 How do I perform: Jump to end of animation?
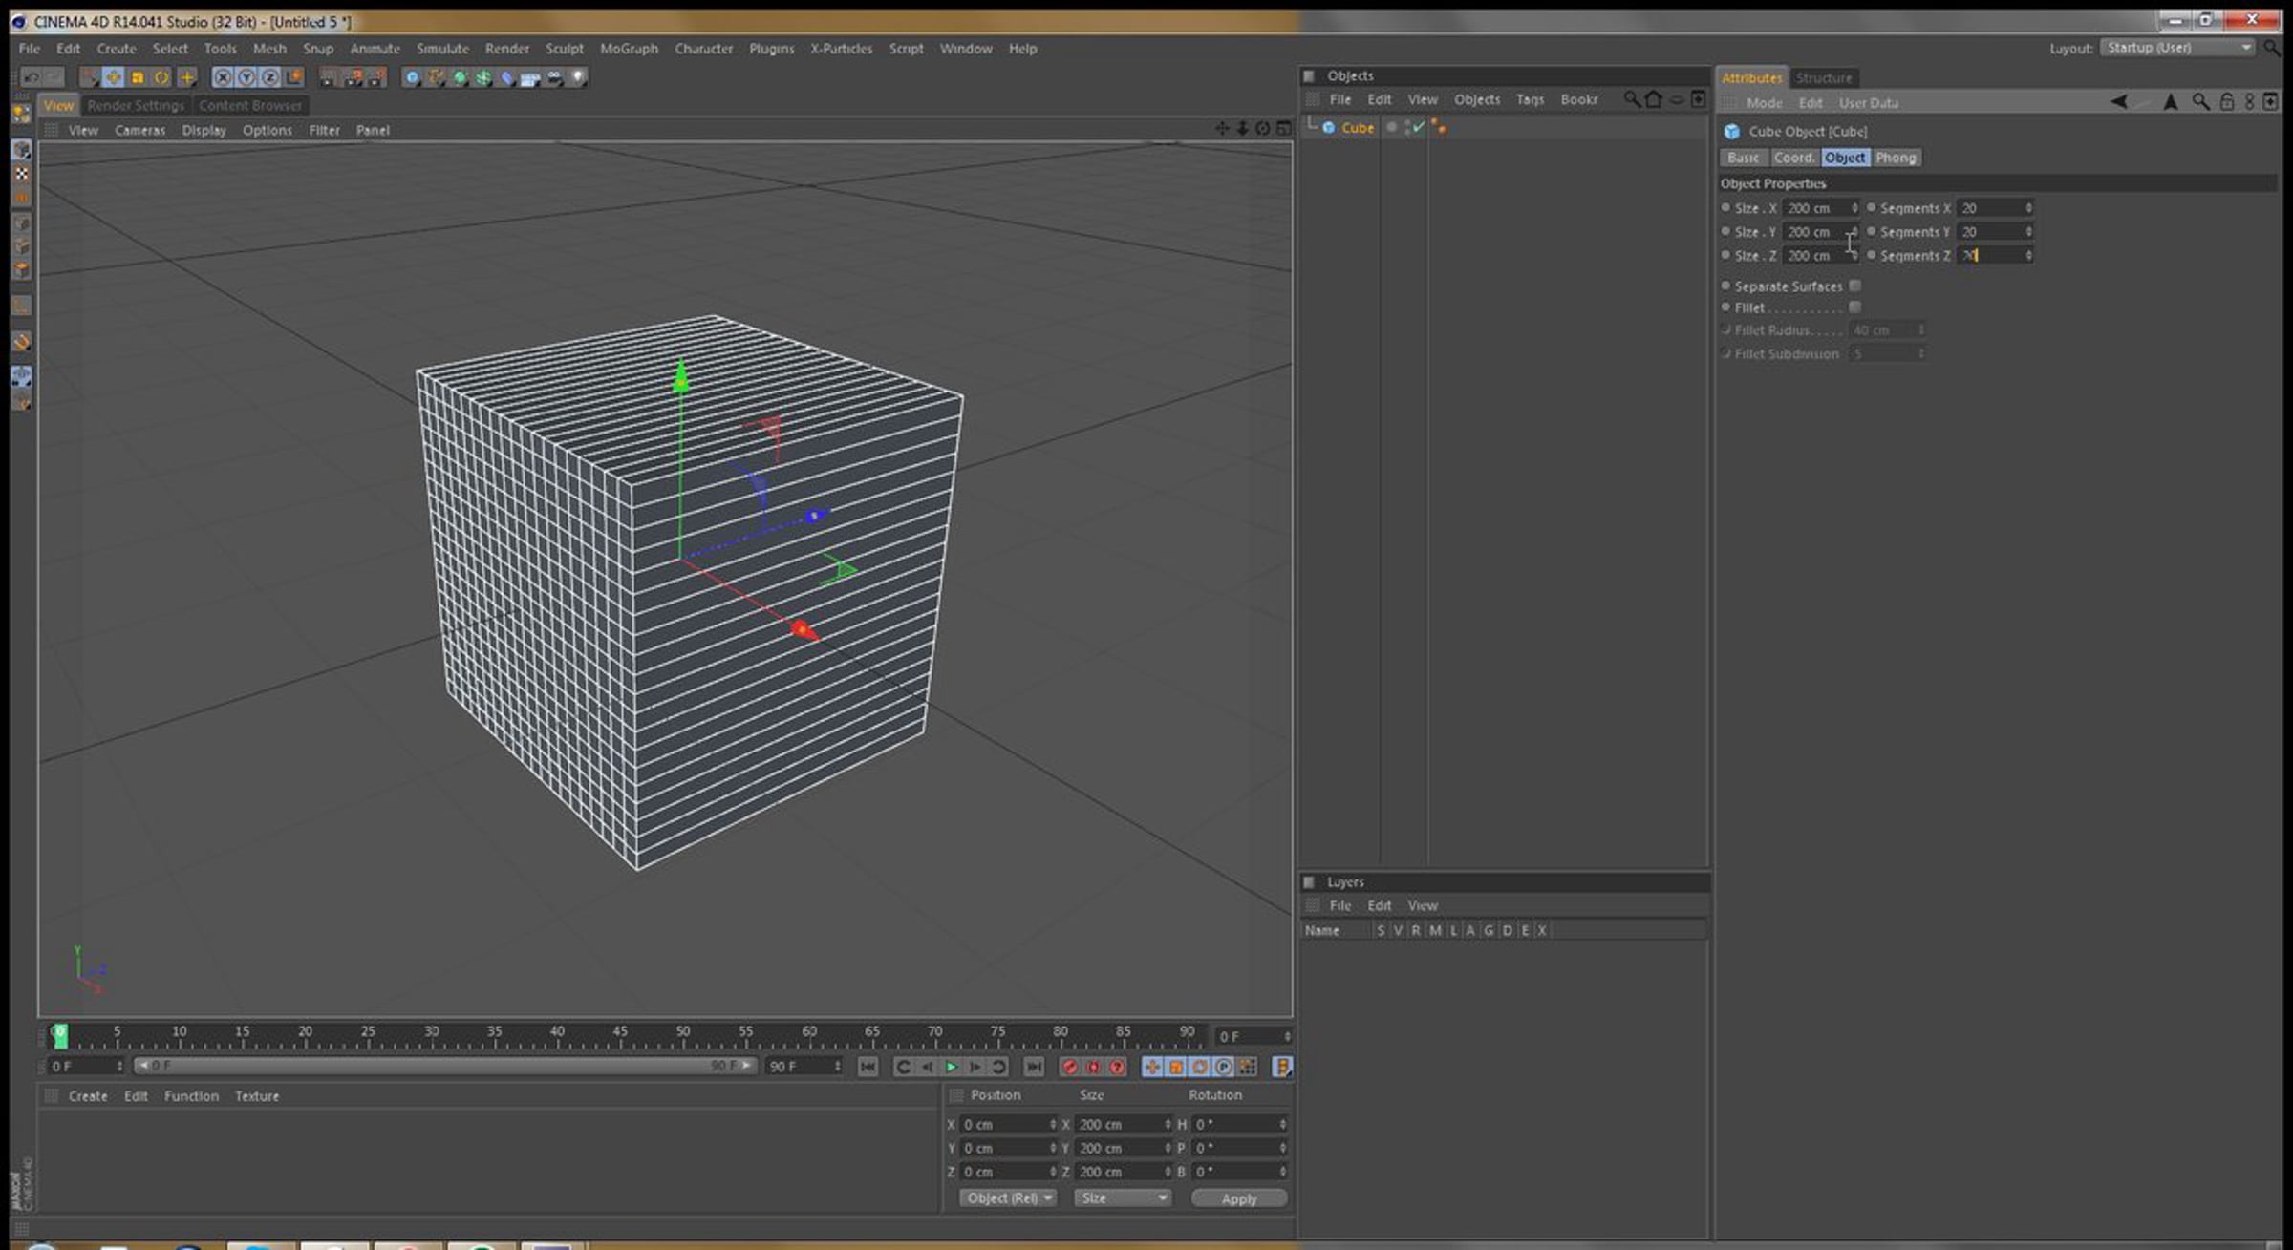1034,1067
